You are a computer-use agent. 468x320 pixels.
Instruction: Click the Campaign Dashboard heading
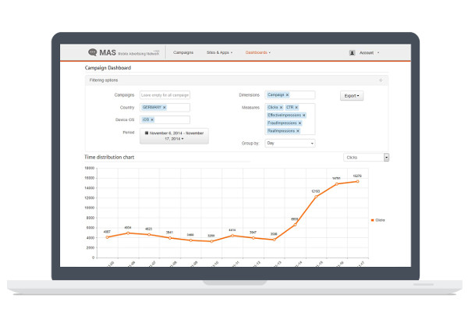pos(108,68)
